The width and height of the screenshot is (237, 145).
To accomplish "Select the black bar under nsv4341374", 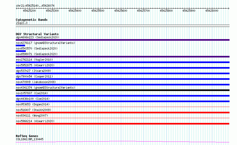I will click(x=122, y=90).
